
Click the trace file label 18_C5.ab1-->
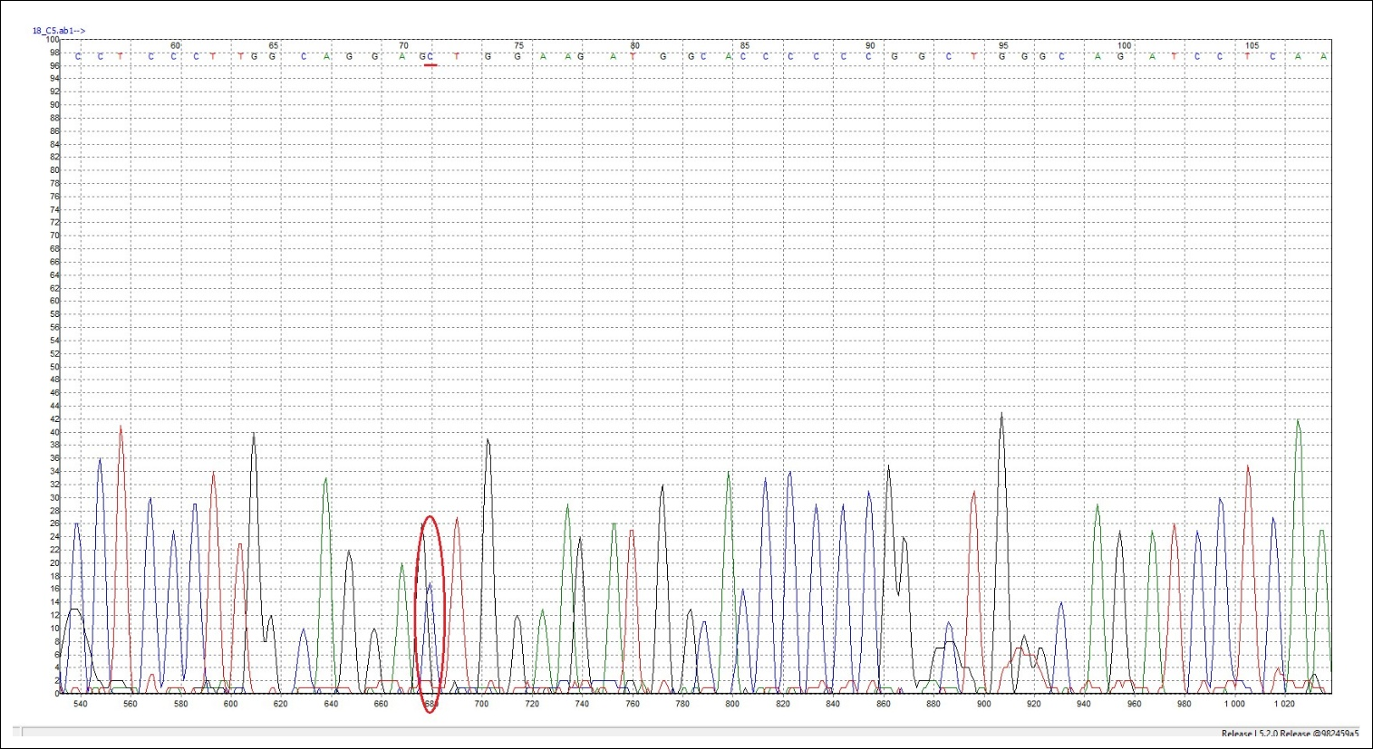(x=59, y=31)
